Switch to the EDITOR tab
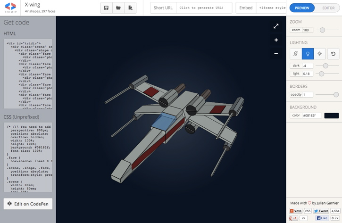Image resolution: width=342 pixels, height=223 pixels. point(328,8)
